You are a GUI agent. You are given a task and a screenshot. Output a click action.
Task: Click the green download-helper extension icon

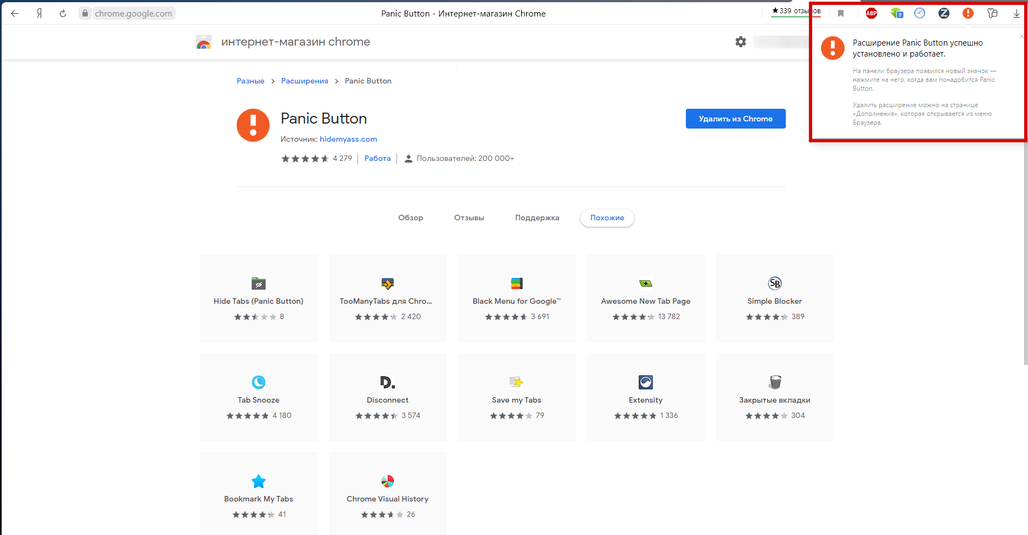896,13
